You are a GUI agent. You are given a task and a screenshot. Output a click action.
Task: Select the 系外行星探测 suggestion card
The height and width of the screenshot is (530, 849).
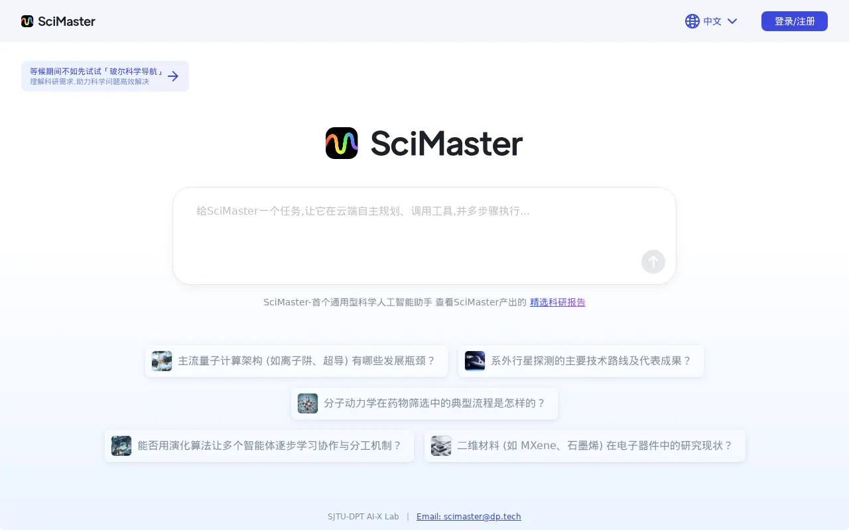click(x=581, y=361)
